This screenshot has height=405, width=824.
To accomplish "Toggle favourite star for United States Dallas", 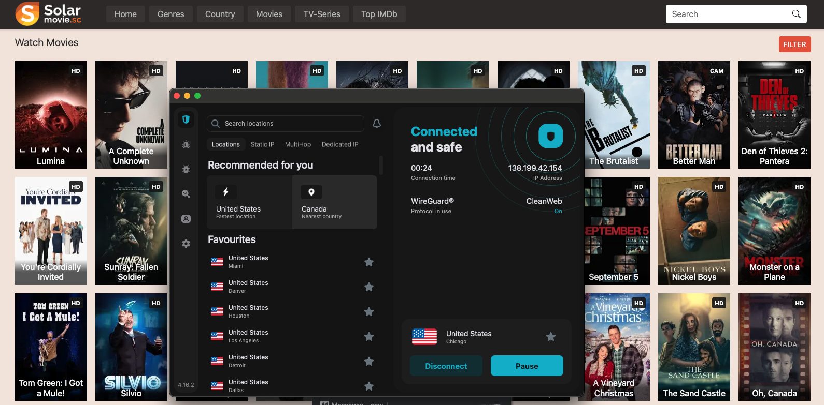I will point(369,386).
